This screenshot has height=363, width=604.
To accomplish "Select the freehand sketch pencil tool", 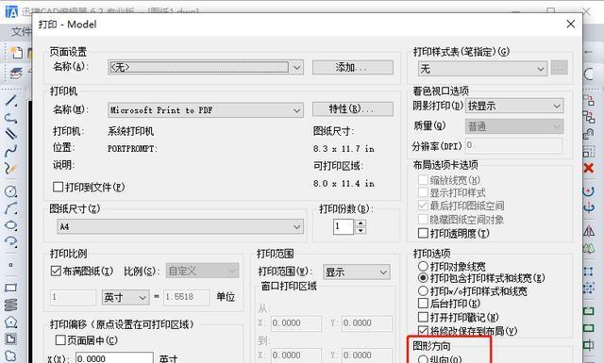I will pyautogui.click(x=10, y=168).
